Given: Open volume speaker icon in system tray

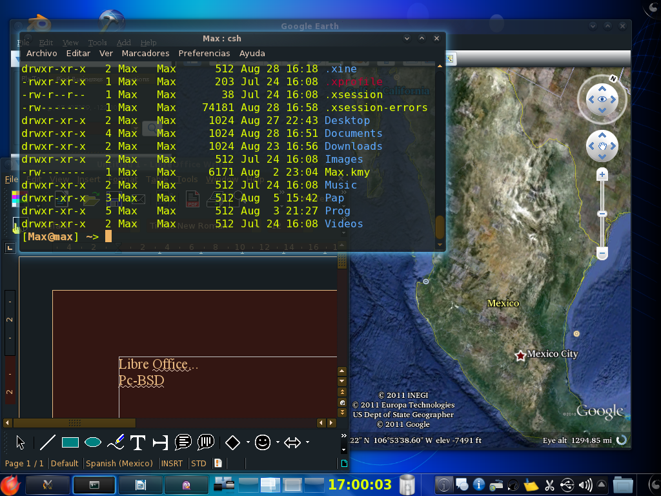Looking at the screenshot, I should click(585, 485).
